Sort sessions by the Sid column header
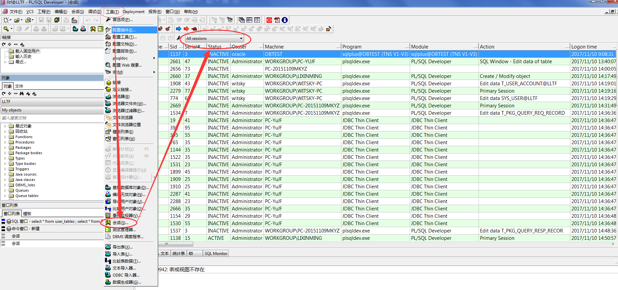Image resolution: width=618 pixels, height=290 pixels. 176,47
